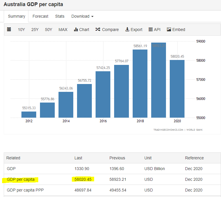Image resolution: width=221 pixels, height=197 pixels.
Task: Click the 2019 bar showing 58923.21
Action: (158, 80)
